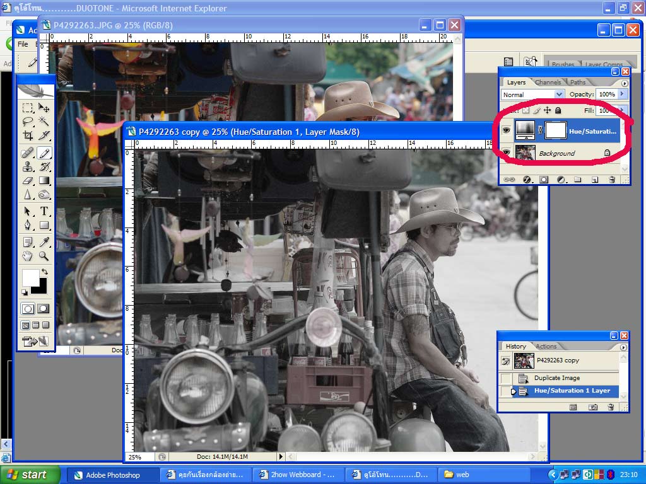Click the Windows Start button

[30, 475]
